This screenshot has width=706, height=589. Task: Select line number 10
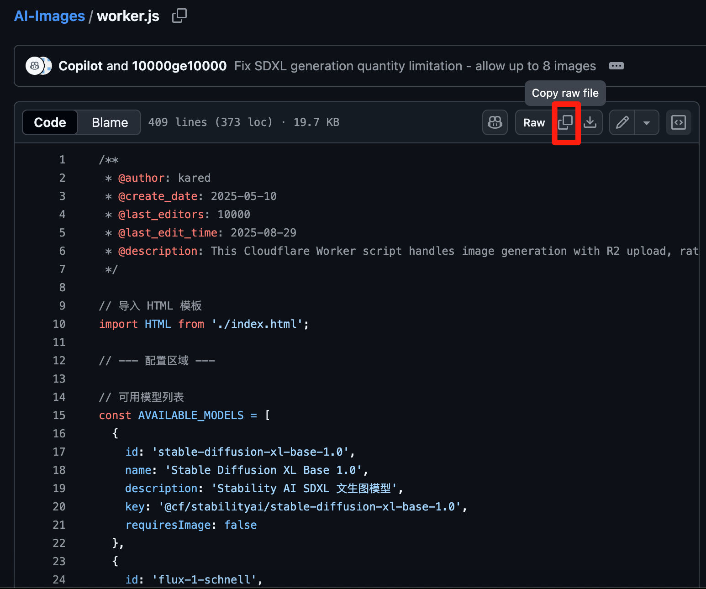(59, 324)
